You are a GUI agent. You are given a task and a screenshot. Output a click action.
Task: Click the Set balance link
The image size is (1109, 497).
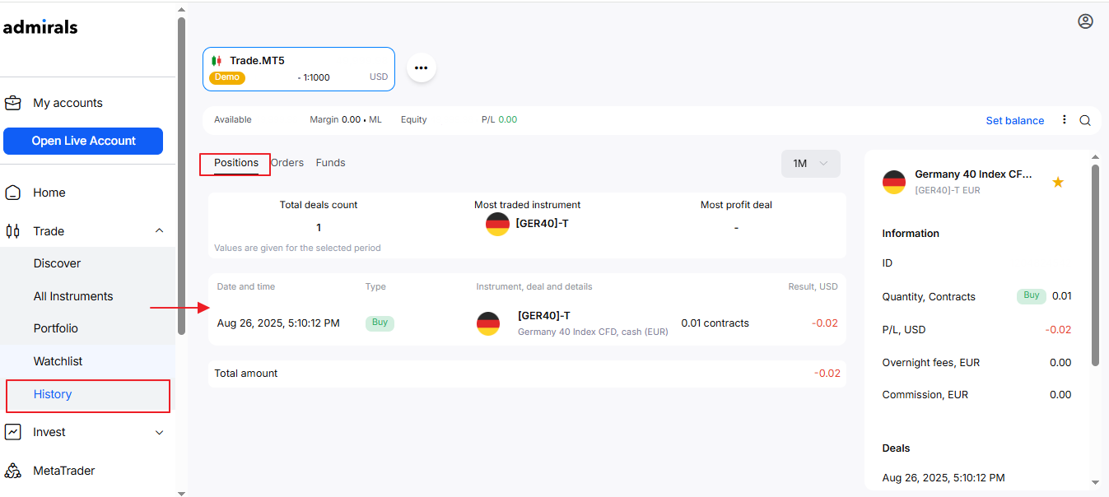[x=1015, y=120]
